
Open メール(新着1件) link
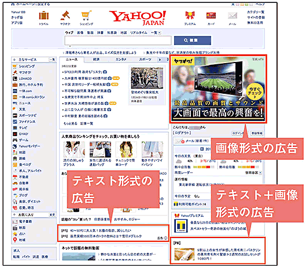tap(197, 141)
